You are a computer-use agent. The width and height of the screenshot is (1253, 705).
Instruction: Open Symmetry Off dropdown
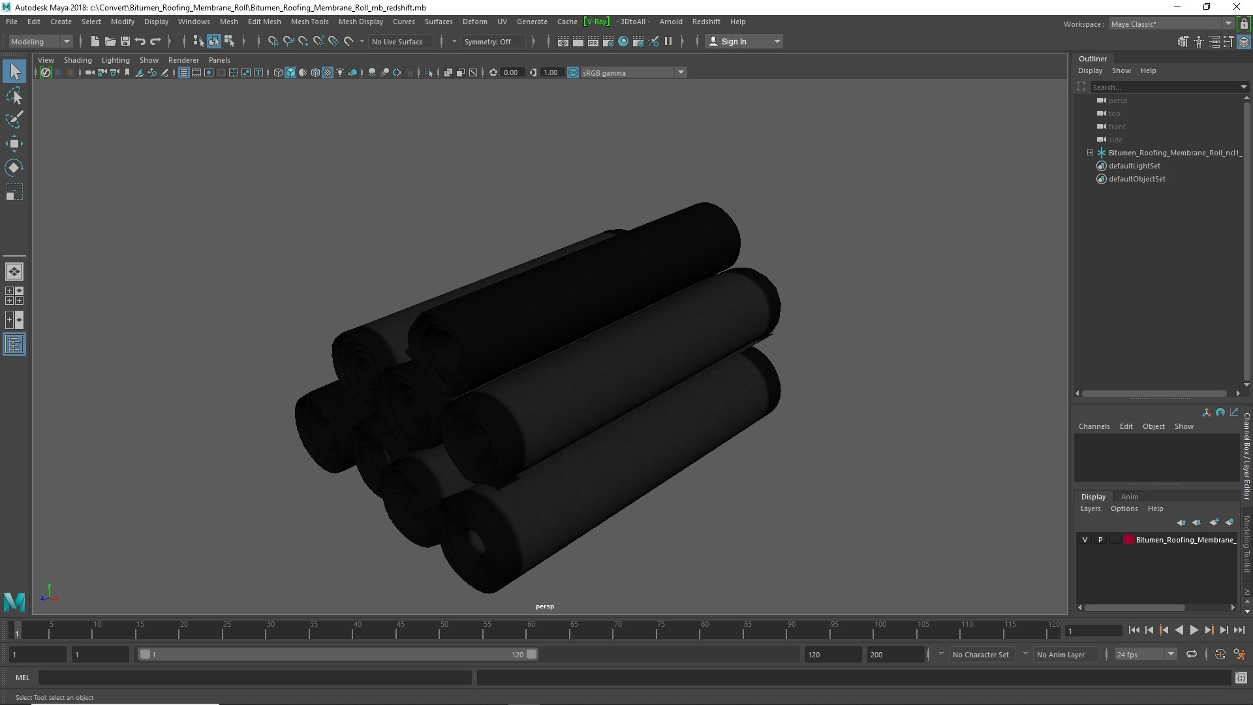[x=493, y=41]
